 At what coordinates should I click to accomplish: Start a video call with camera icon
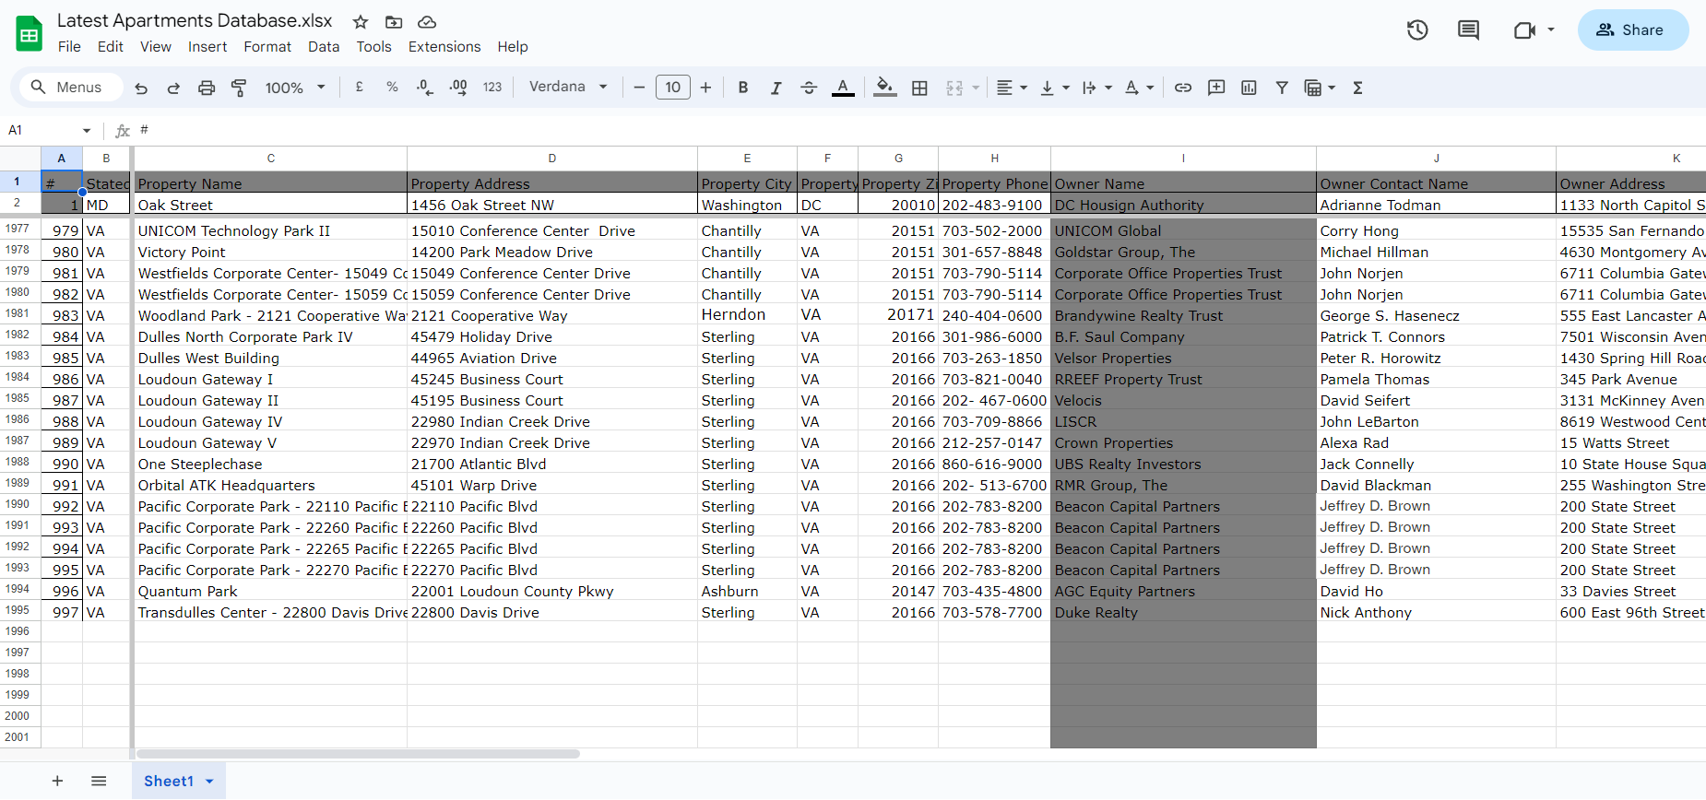[x=1524, y=30]
